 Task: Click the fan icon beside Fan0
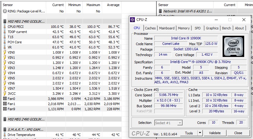(5, 99)
